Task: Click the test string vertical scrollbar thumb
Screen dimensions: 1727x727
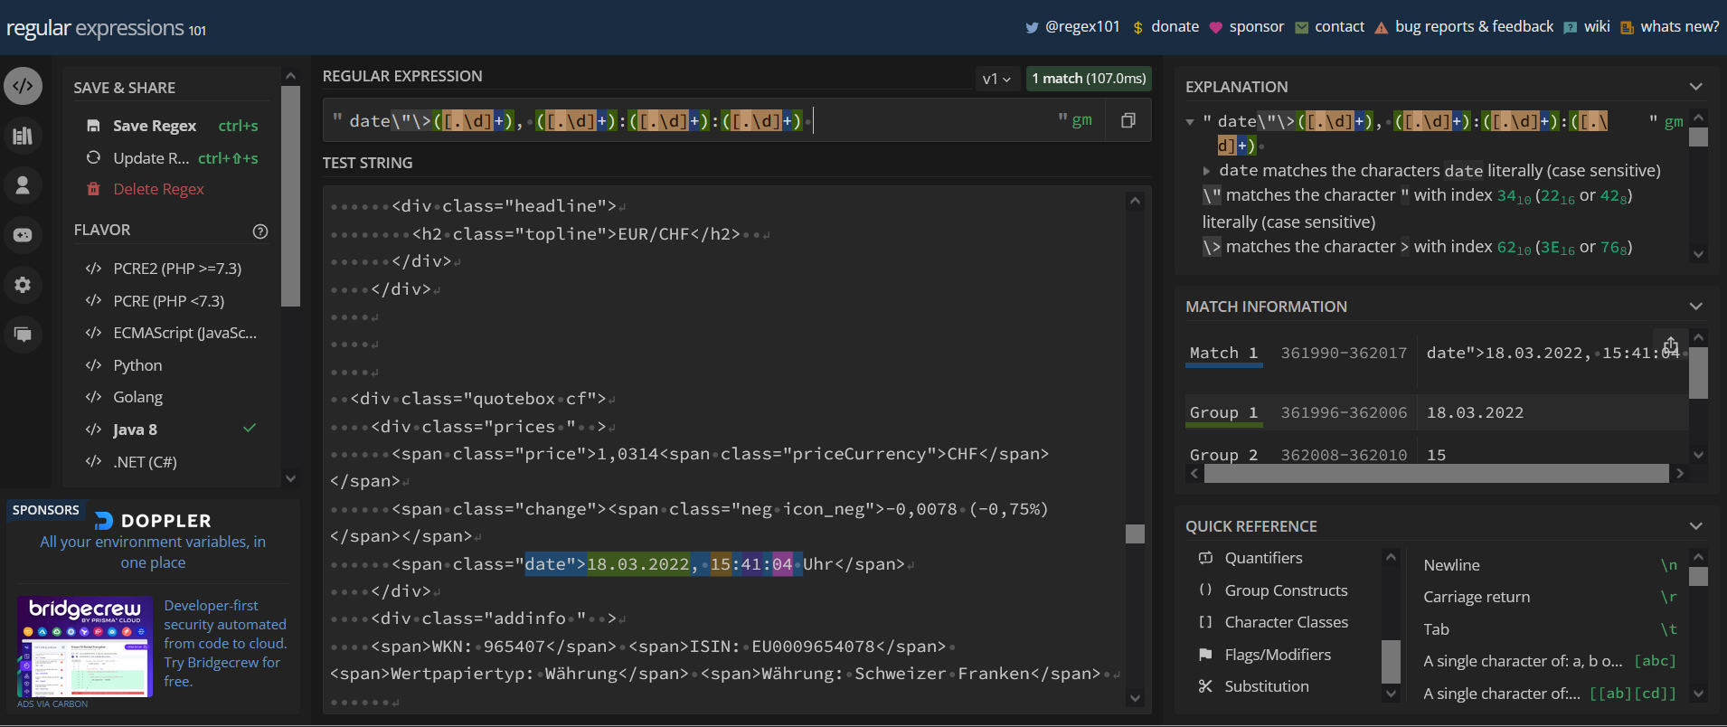Action: pos(1135,533)
